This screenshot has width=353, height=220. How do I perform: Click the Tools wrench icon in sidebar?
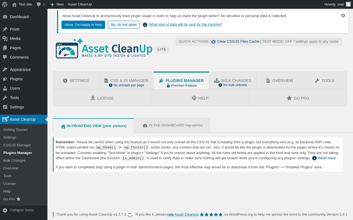click(x=5, y=98)
